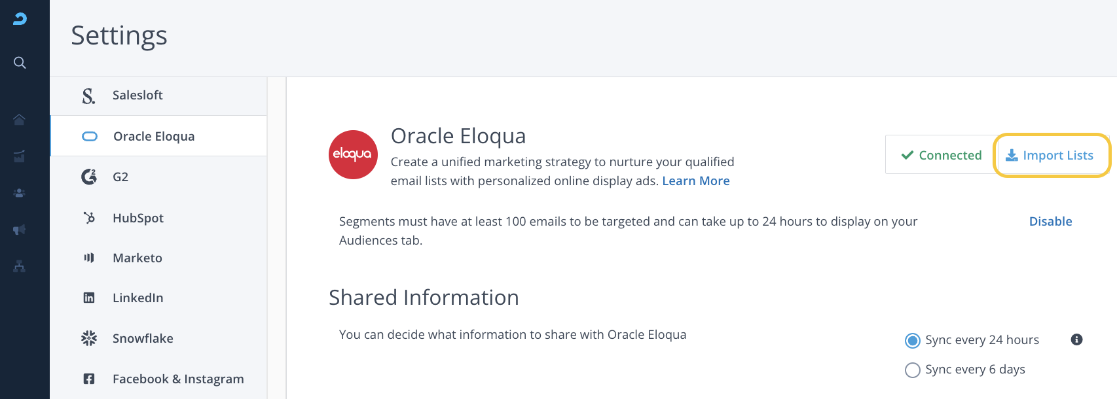Select Sync every 24 hours option

tap(912, 340)
